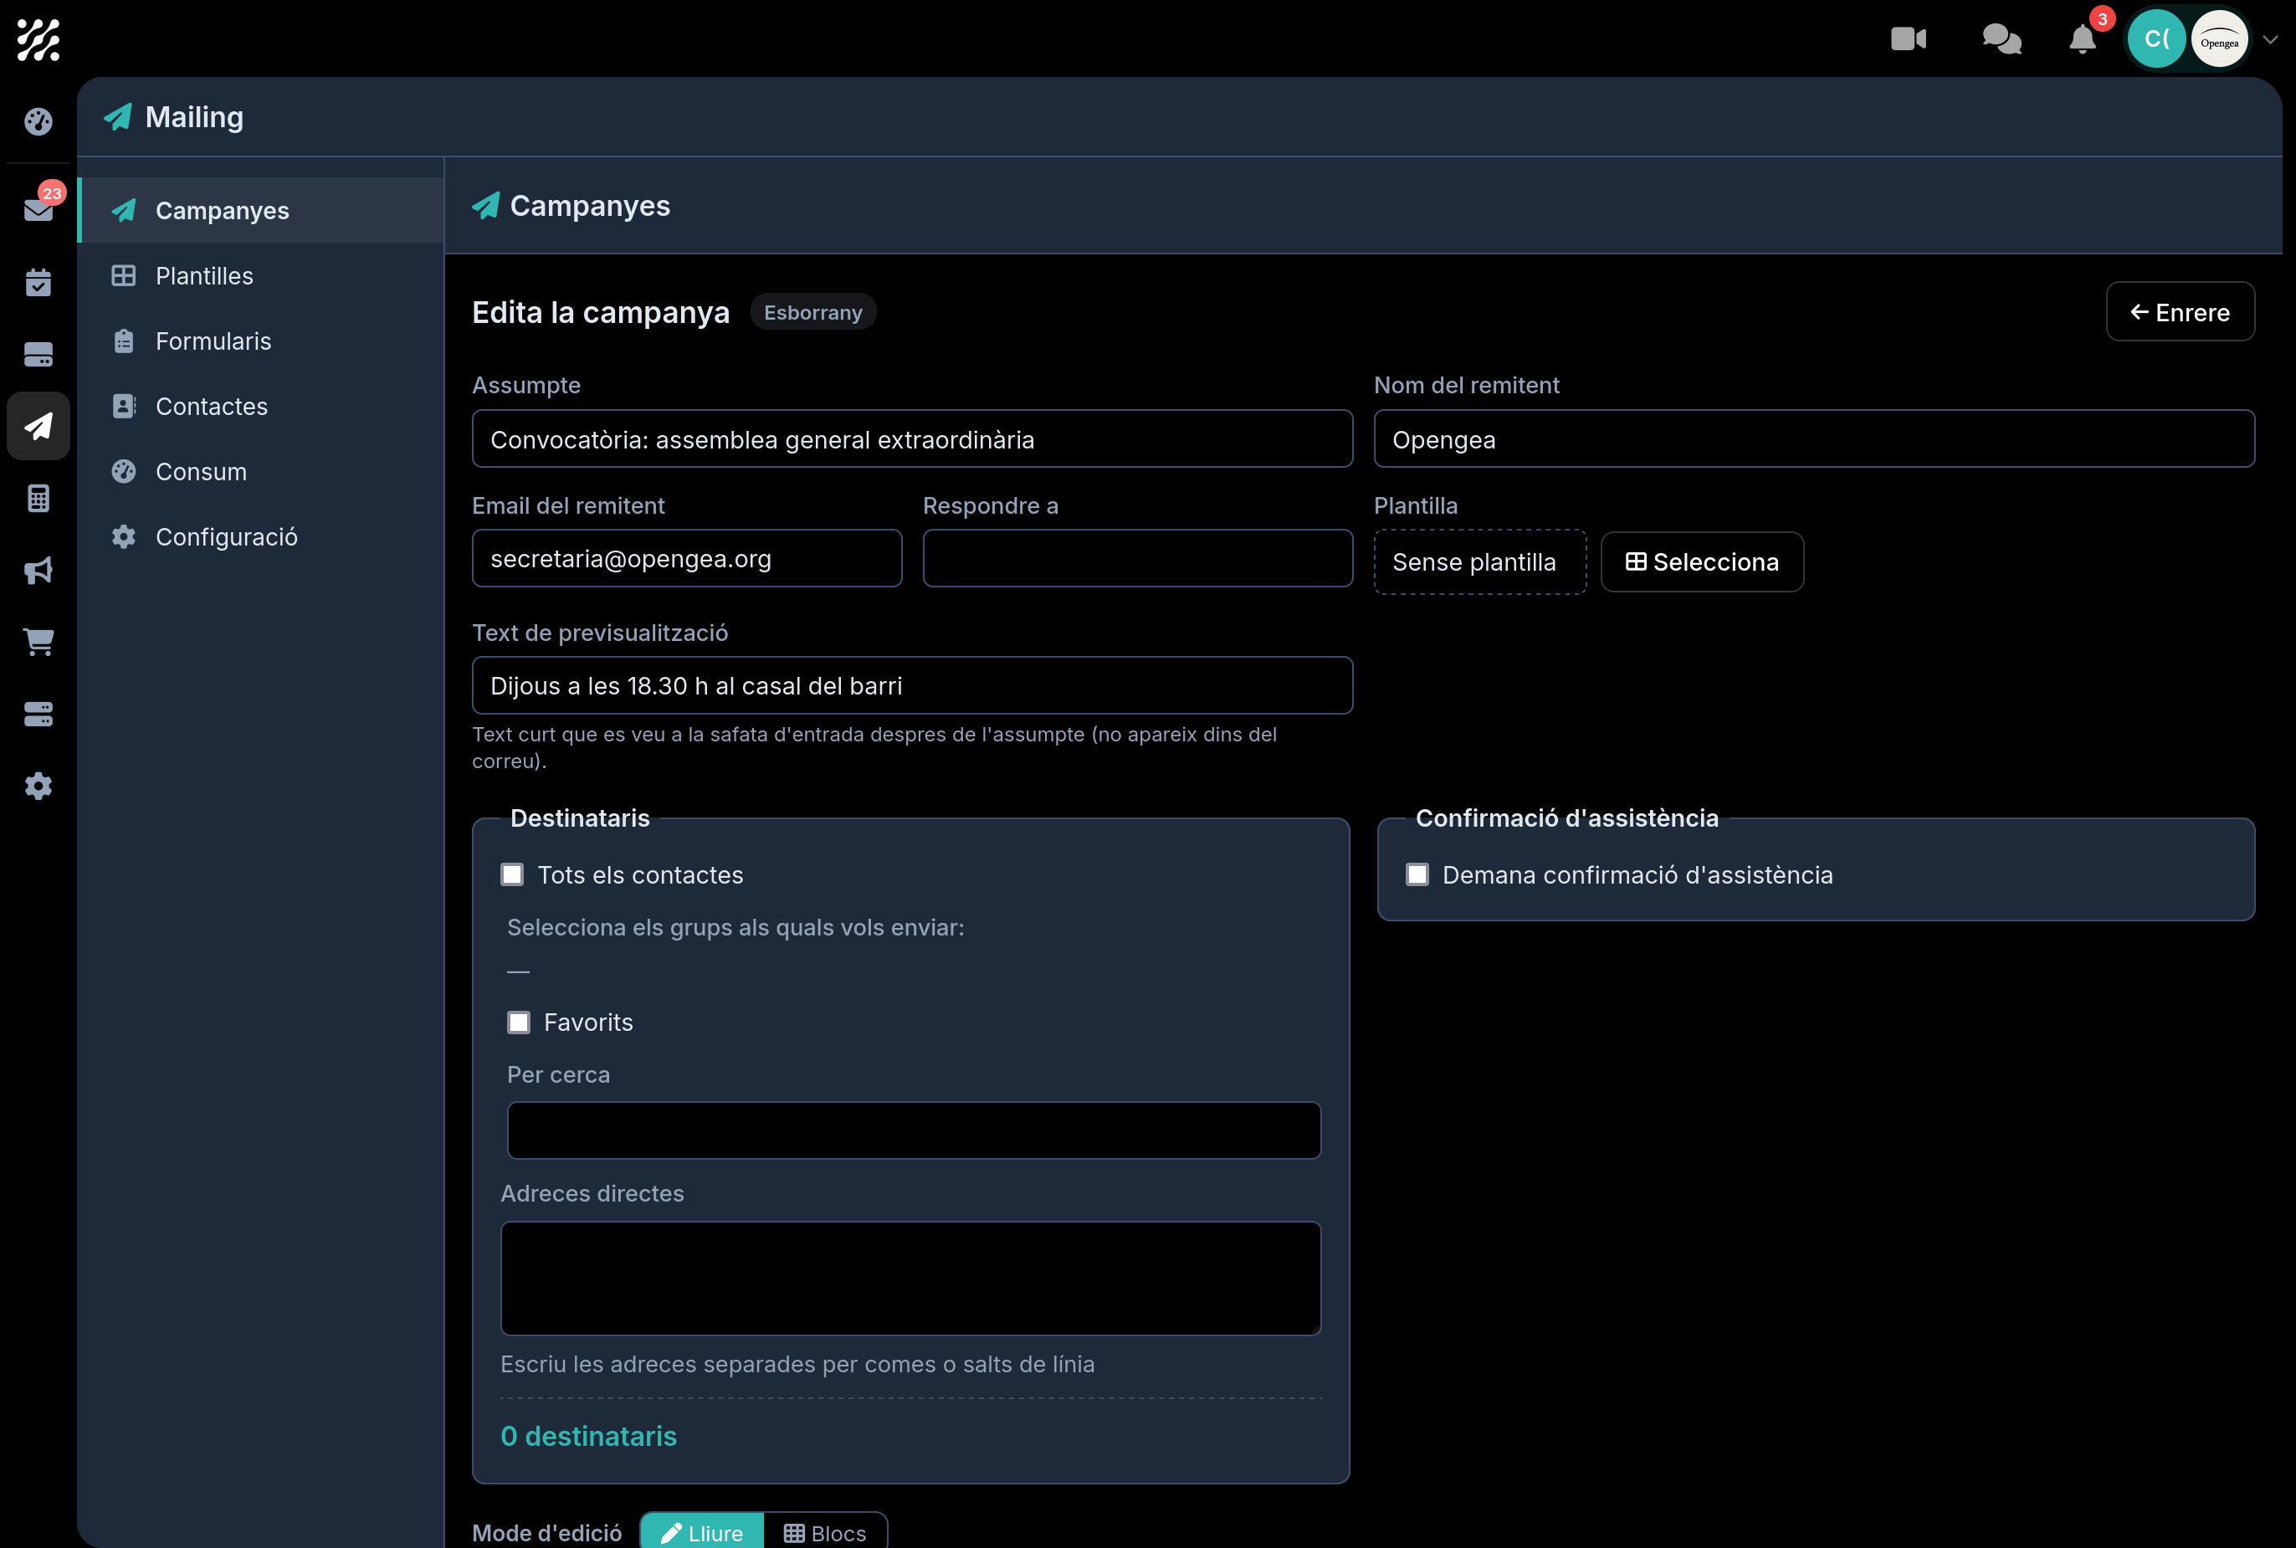This screenshot has height=1548, width=2296.
Task: Go back with the Enrere button
Action: [x=2180, y=312]
